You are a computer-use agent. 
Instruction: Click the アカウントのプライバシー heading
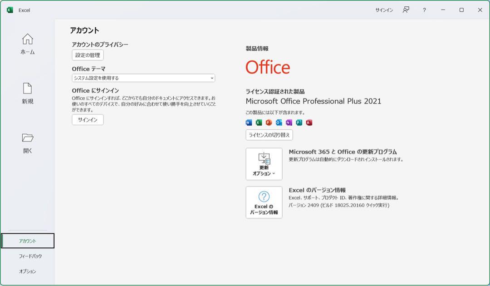pos(100,44)
